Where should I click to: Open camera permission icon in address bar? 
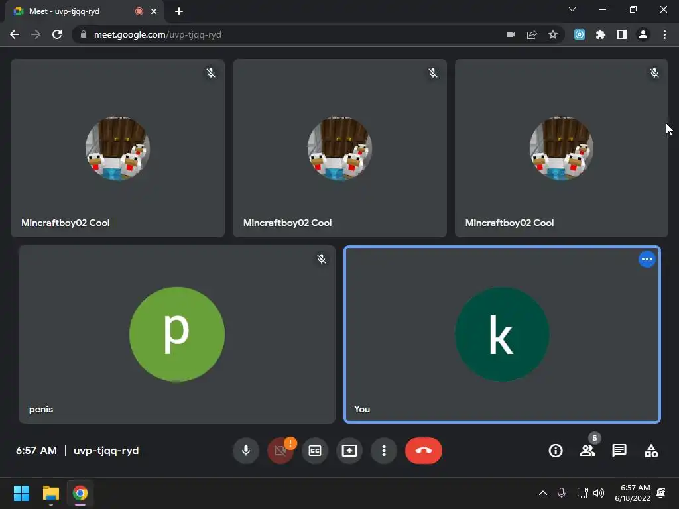tap(511, 34)
